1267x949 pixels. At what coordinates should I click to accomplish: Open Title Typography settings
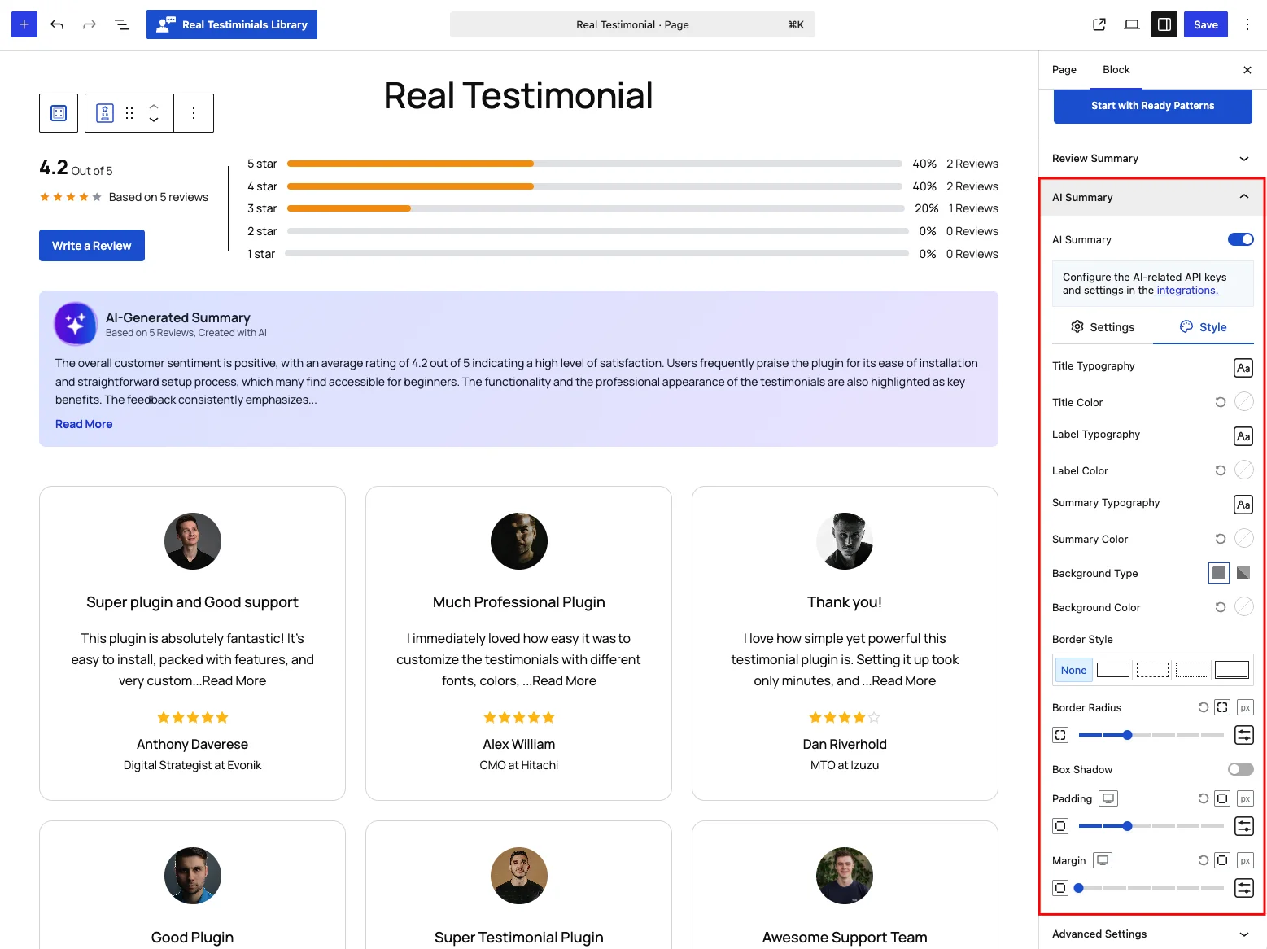pyautogui.click(x=1243, y=368)
